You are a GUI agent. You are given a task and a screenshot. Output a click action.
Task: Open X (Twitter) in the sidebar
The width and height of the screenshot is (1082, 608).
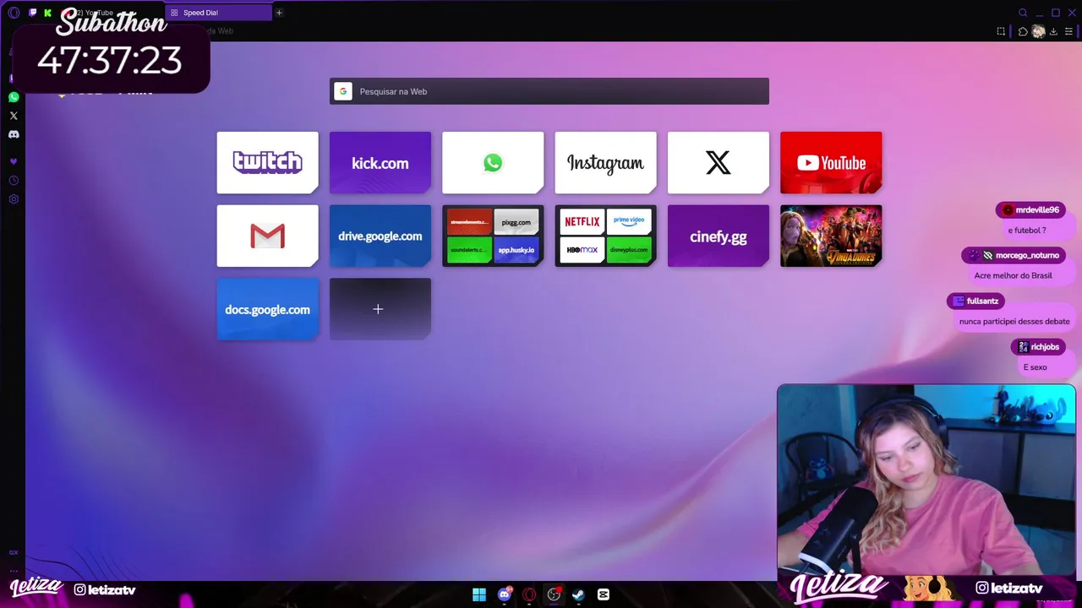tap(14, 116)
